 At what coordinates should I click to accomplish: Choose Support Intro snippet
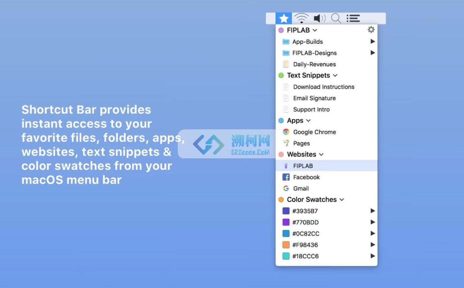click(x=327, y=109)
